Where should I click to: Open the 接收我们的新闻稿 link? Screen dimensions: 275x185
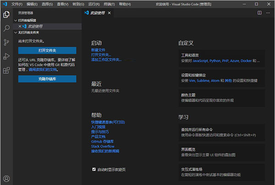105,151
